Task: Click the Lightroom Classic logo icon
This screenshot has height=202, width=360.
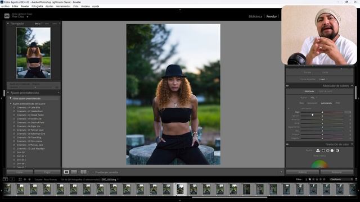Action: pyautogui.click(x=7, y=16)
